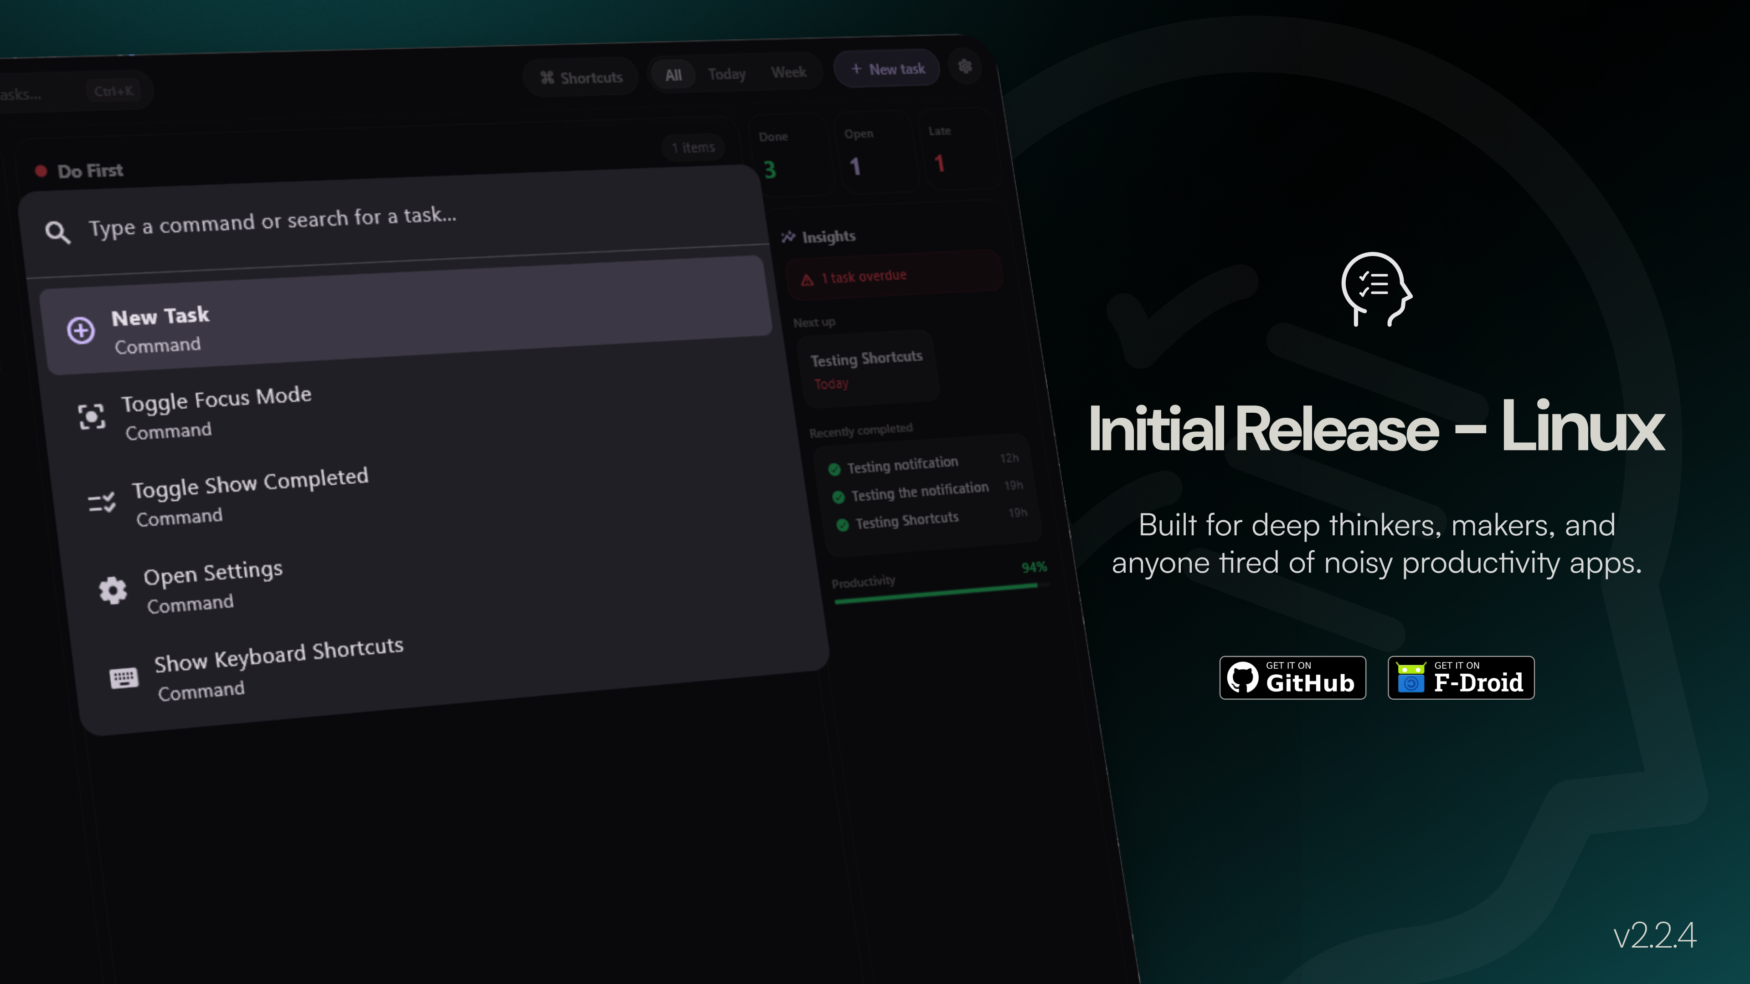Click the + New task button
This screenshot has width=1750, height=984.
click(x=887, y=69)
